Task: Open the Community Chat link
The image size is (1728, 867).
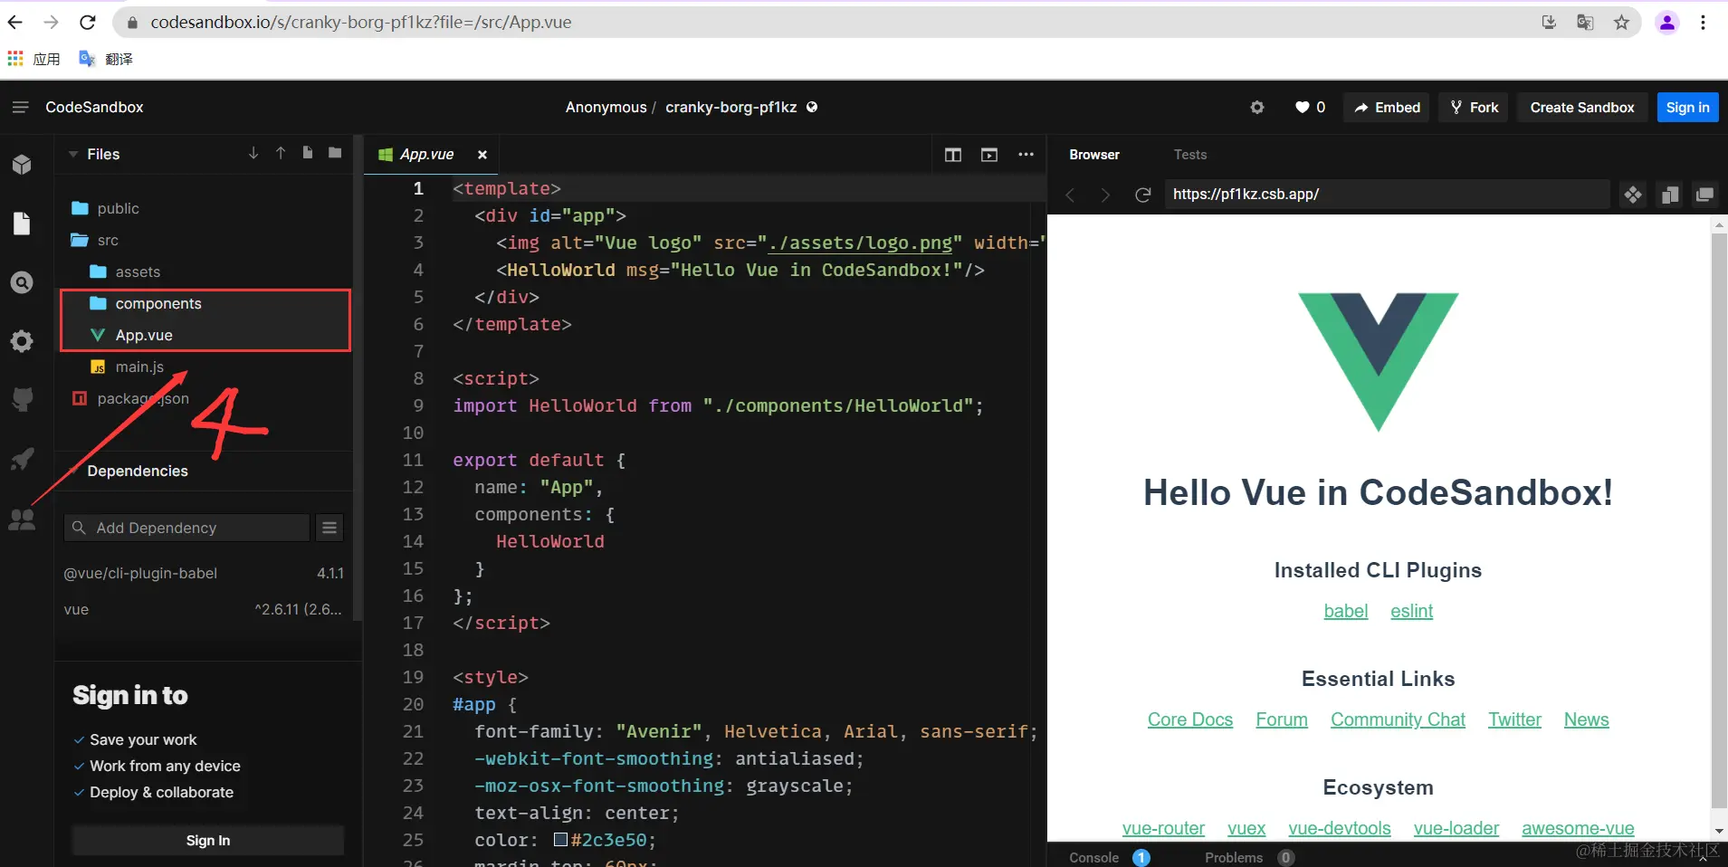Action: tap(1398, 719)
